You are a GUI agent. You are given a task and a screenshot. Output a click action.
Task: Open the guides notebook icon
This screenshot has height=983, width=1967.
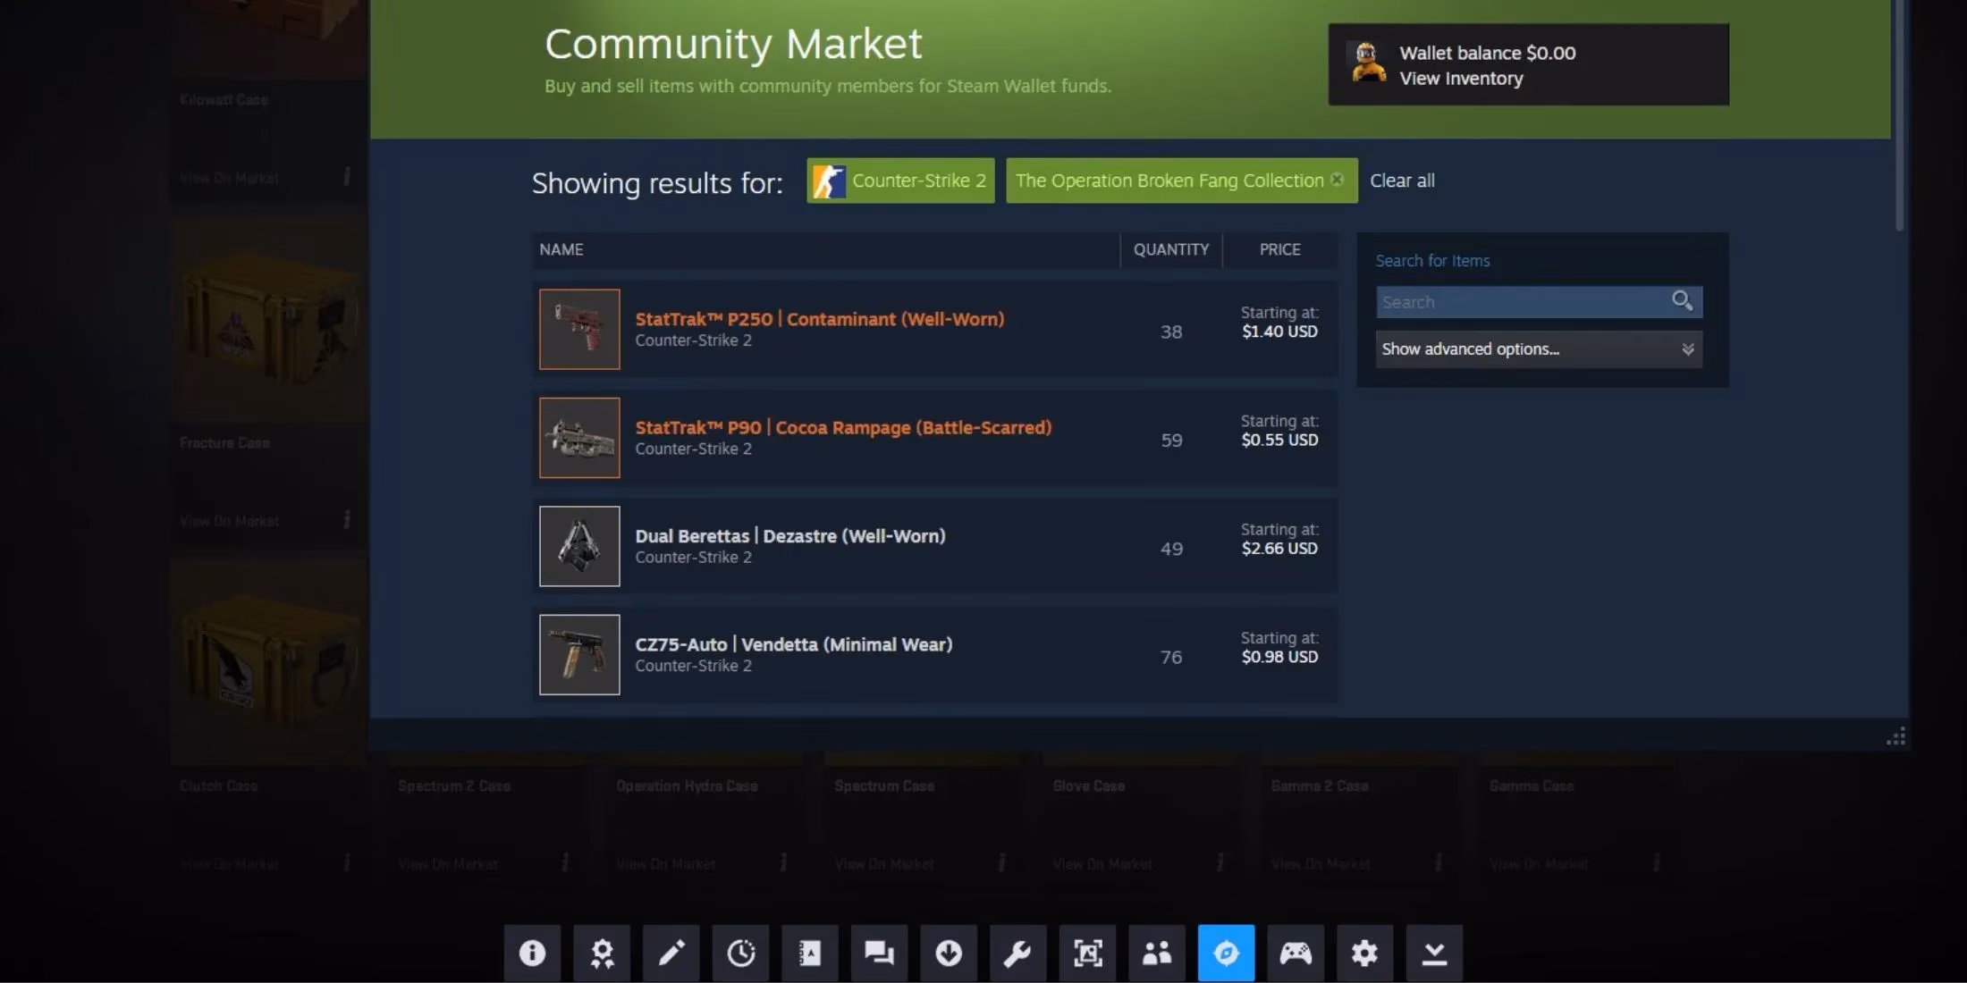[810, 954]
